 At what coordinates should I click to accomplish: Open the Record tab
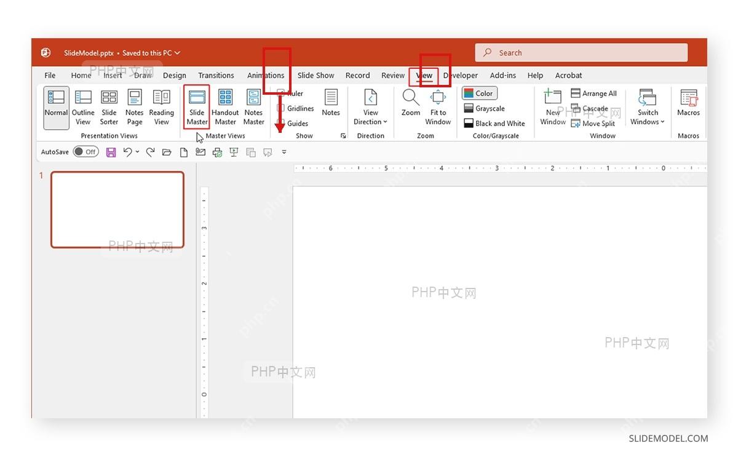coord(357,76)
